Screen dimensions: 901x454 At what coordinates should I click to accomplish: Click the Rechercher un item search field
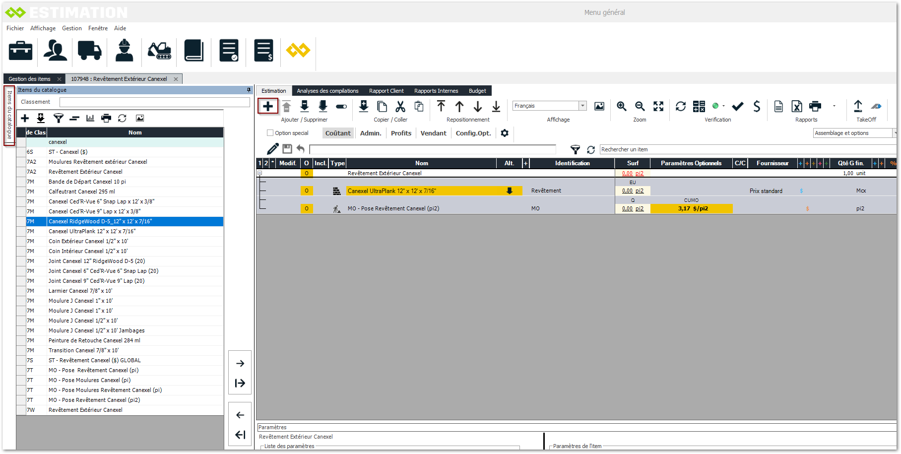[744, 149]
